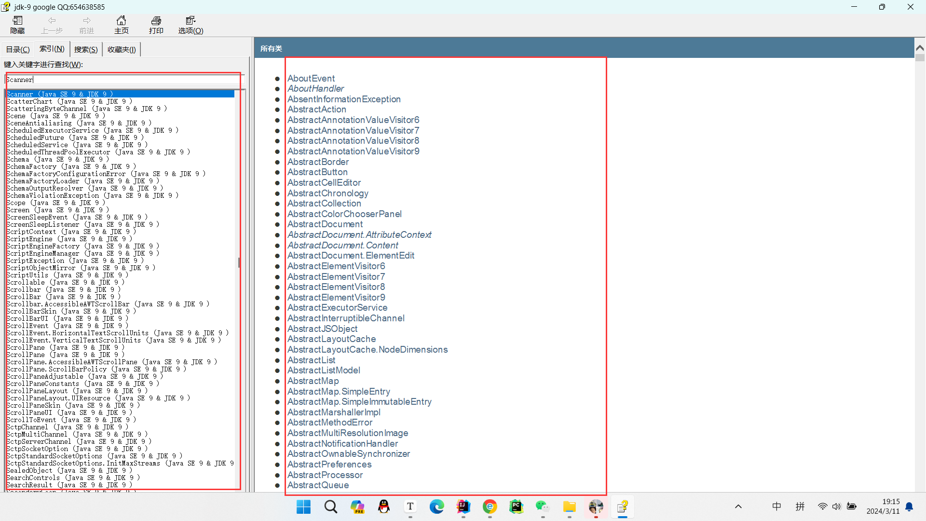Click the Forward (前进) toolbar icon
This screenshot has height=521, width=926.
click(x=87, y=25)
